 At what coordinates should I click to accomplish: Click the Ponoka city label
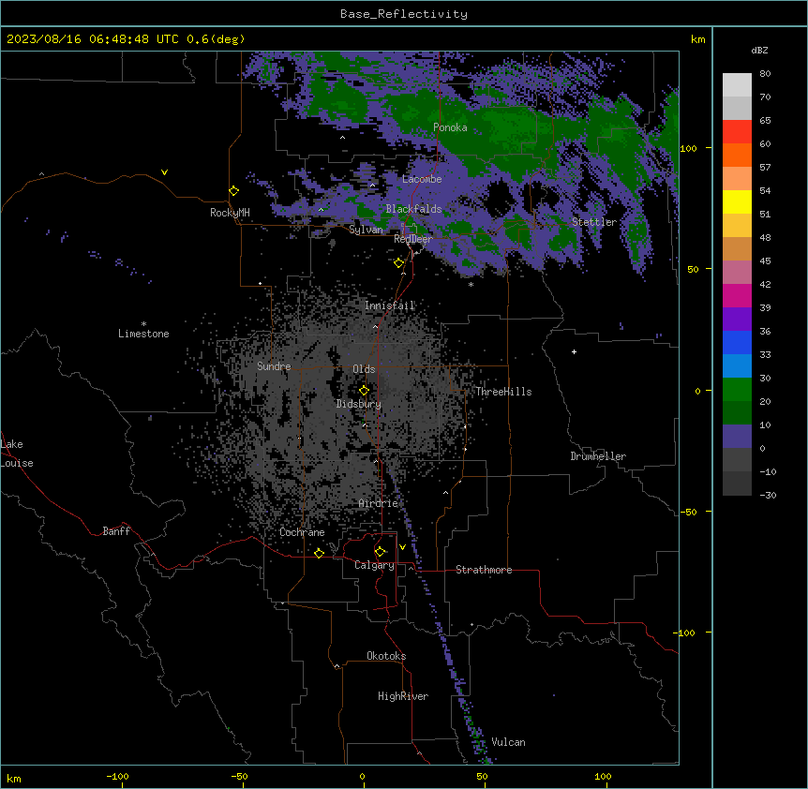450,127
